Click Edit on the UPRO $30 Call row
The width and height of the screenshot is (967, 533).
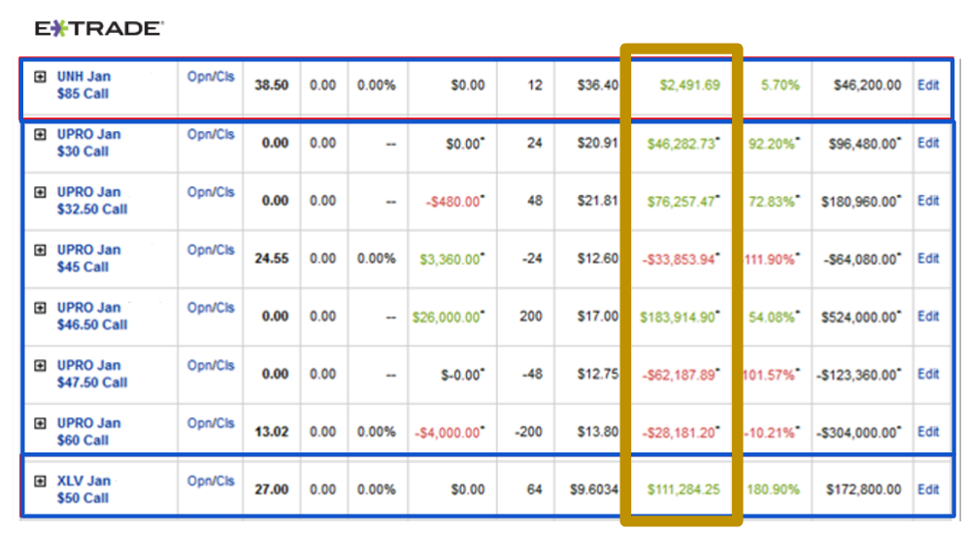click(928, 143)
